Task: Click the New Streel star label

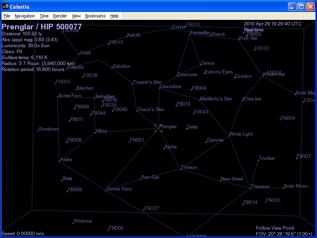Action: pos(232,179)
